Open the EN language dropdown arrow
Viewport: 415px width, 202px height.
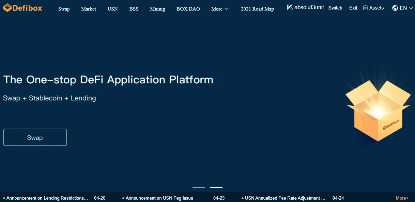coord(411,8)
